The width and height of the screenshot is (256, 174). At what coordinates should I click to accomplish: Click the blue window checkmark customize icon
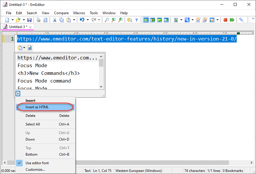(x=212, y=20)
